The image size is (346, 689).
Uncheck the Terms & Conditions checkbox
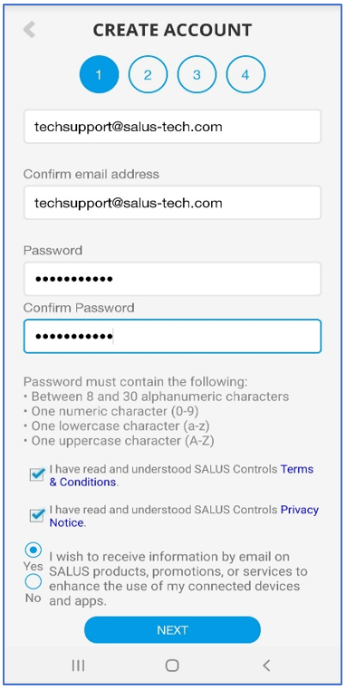pos(37,474)
